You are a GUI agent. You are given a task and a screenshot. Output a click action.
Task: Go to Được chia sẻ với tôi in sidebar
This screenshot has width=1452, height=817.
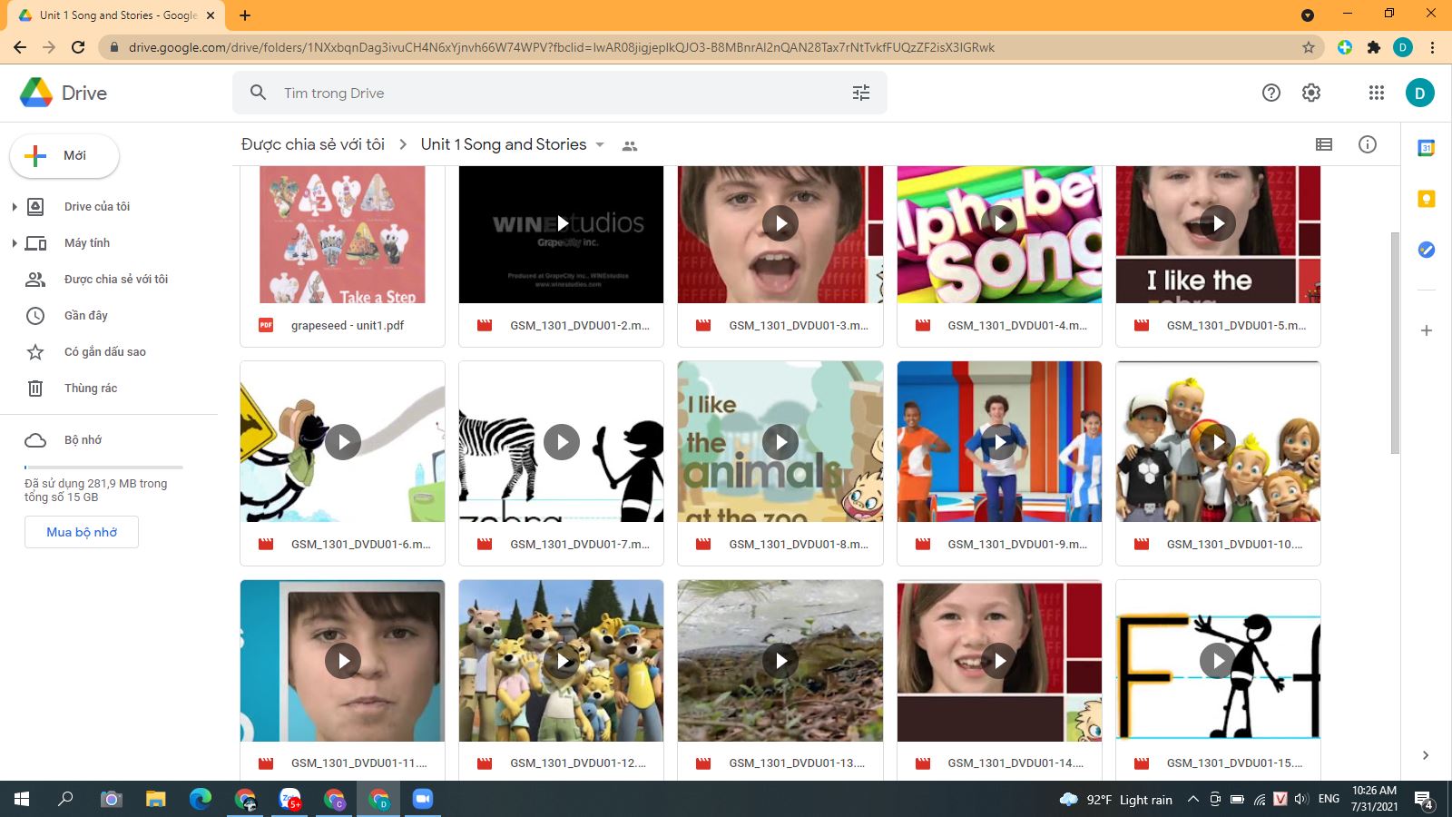tap(115, 280)
